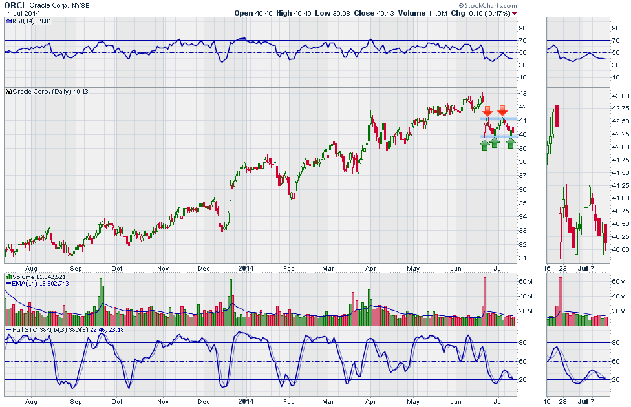The height and width of the screenshot is (407, 631).
Task: Click the Aug label under the price chart
Action: [x=31, y=269]
